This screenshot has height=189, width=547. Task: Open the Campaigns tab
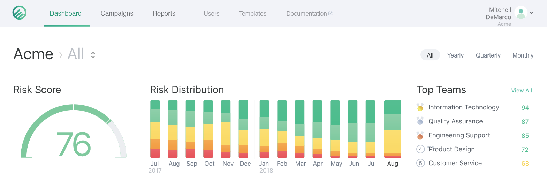coord(117,13)
